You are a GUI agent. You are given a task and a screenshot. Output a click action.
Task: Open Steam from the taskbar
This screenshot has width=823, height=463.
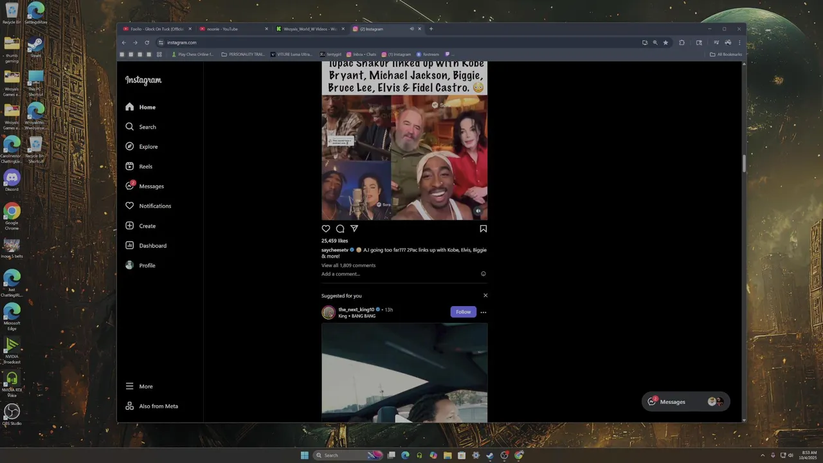490,455
